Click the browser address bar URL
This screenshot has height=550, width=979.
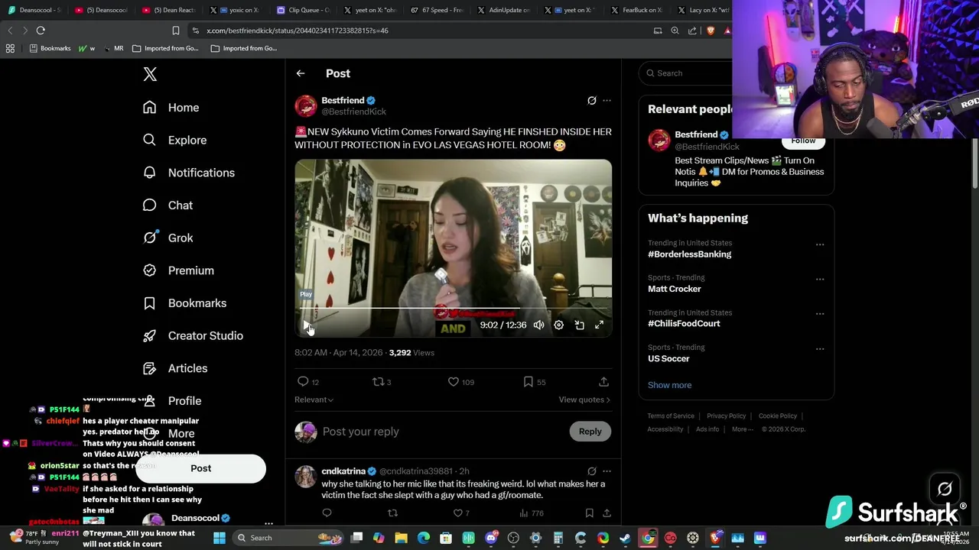tap(298, 31)
